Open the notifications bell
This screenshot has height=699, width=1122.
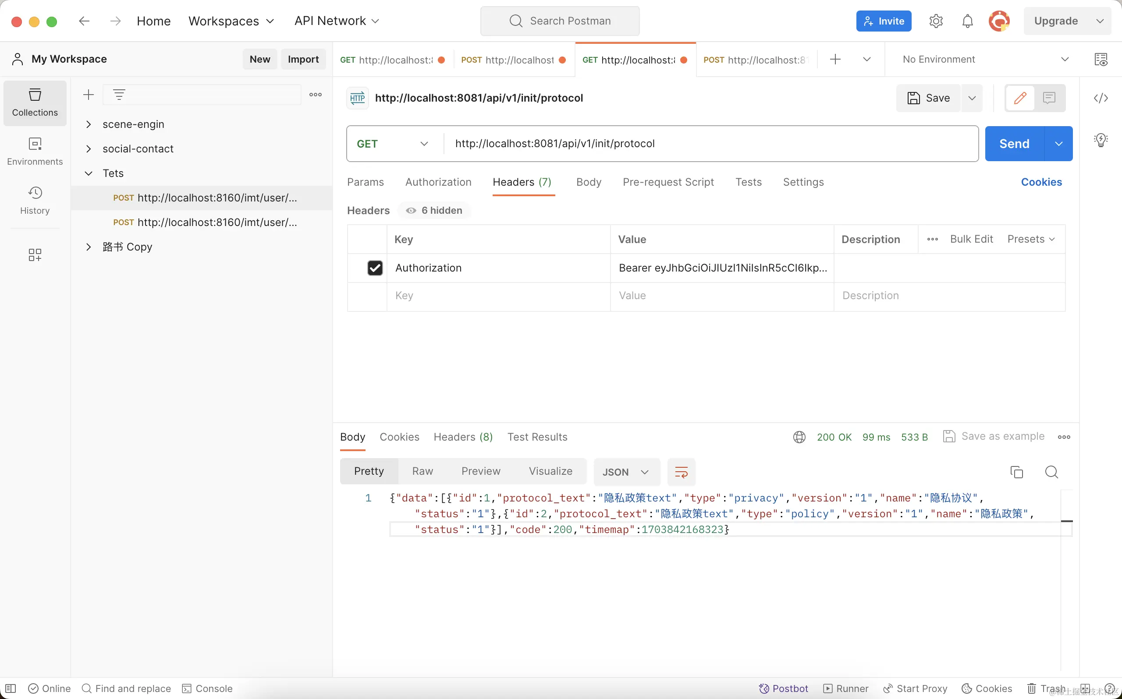coord(967,21)
